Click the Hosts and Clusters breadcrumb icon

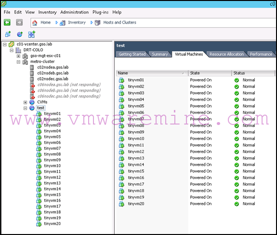(x=97, y=23)
